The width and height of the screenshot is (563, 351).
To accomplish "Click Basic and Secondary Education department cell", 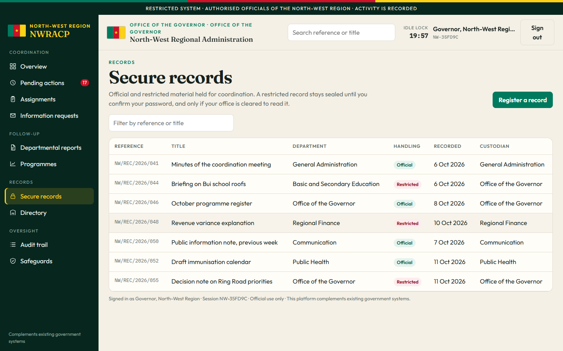I will point(336,184).
